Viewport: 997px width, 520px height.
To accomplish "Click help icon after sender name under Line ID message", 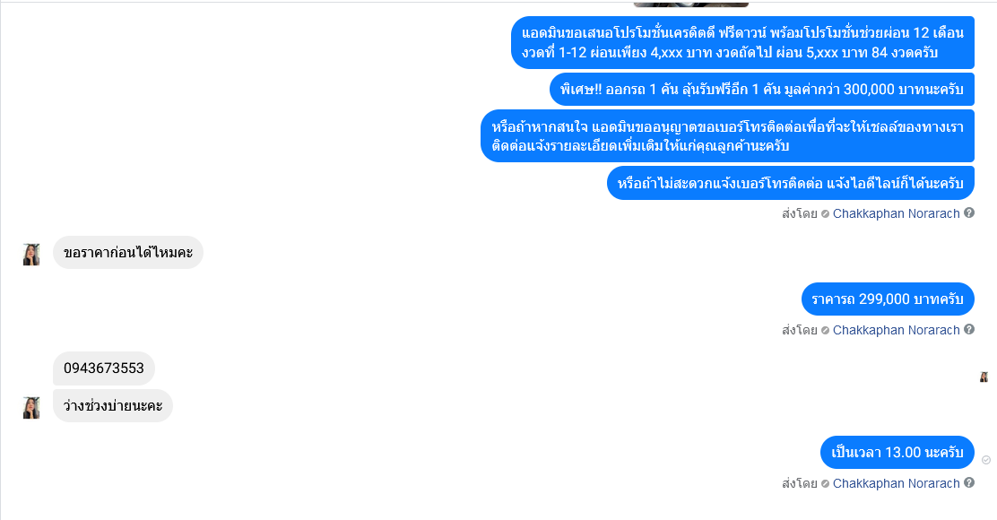I will 969,213.
